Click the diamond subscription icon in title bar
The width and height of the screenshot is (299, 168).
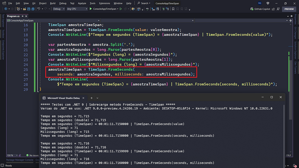click(268, 3)
